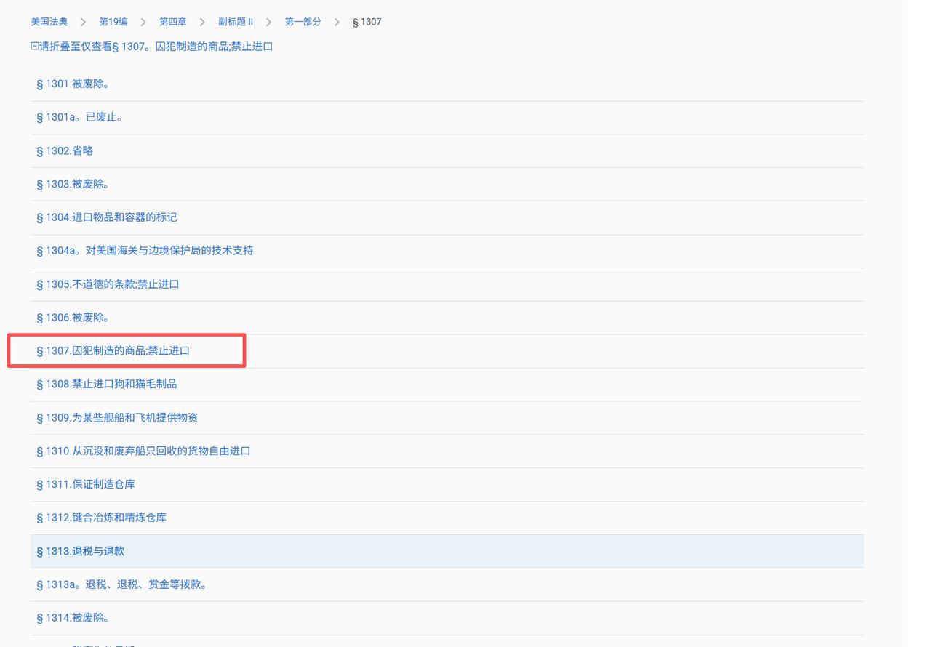
Task: View section § 1302.省略
Action: [x=65, y=151]
